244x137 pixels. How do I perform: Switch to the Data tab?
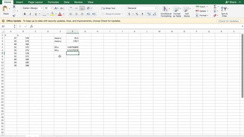pyautogui.click(x=67, y=2)
